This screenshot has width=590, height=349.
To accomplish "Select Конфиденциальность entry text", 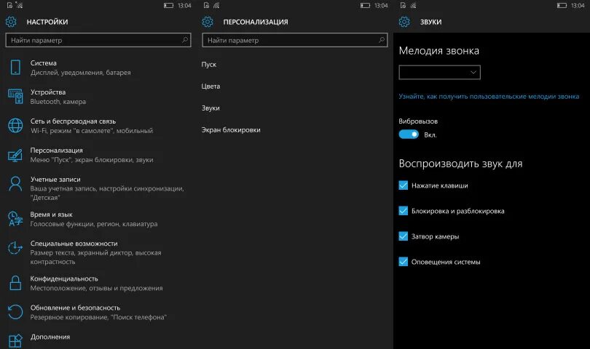I will (x=64, y=278).
